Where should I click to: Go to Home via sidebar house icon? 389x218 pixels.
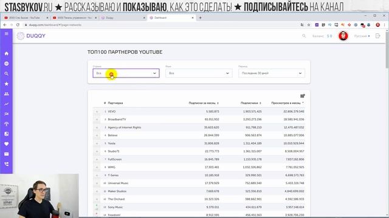point(7,53)
